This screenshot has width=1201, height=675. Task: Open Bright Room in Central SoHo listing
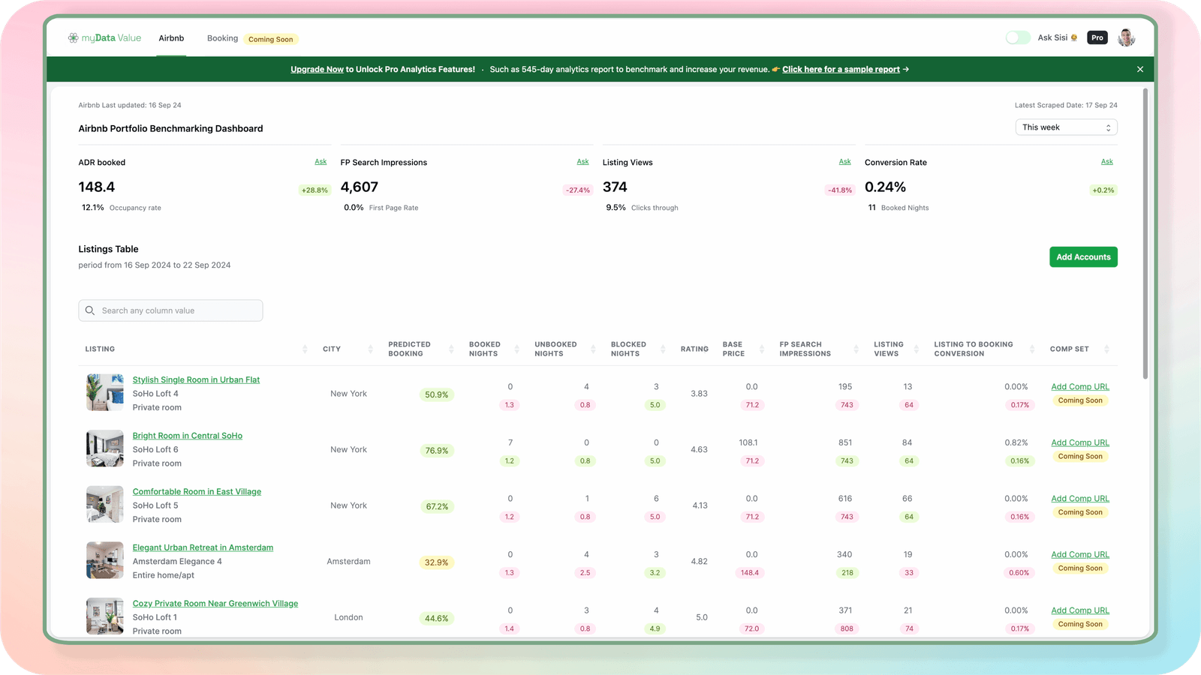(188, 436)
